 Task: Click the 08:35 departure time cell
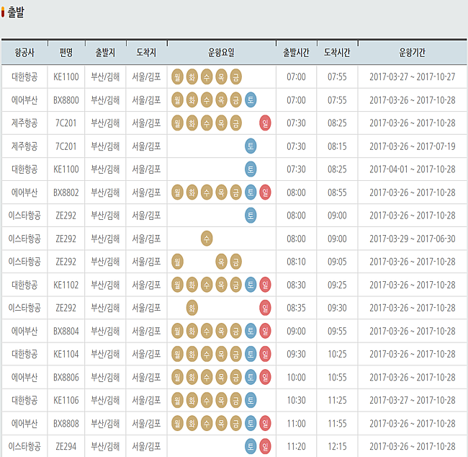[296, 308]
